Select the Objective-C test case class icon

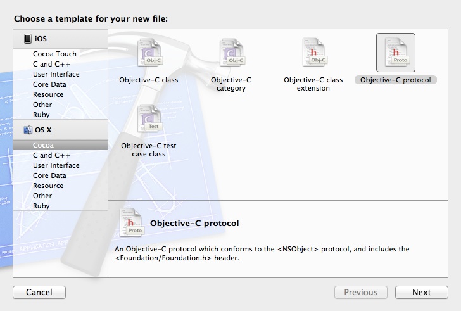pos(149,118)
